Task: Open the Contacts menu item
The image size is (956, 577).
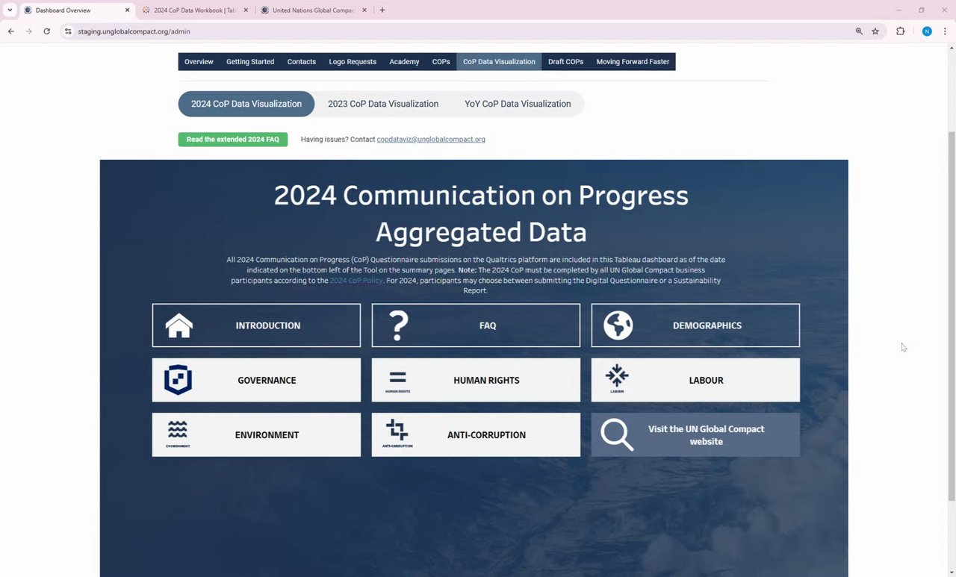Action: 302,62
